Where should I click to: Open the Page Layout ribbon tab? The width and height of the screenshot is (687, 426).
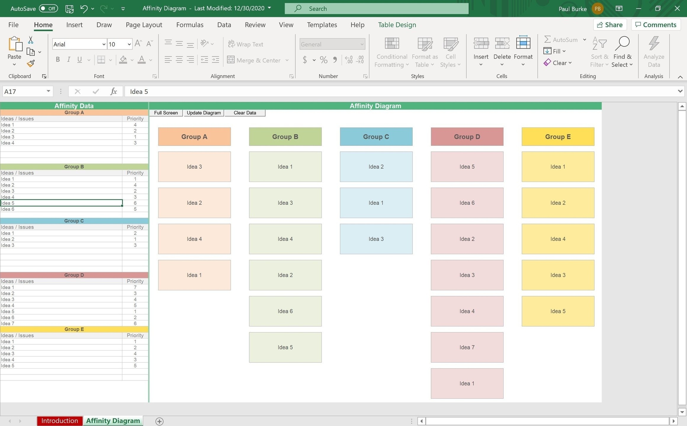tap(144, 25)
